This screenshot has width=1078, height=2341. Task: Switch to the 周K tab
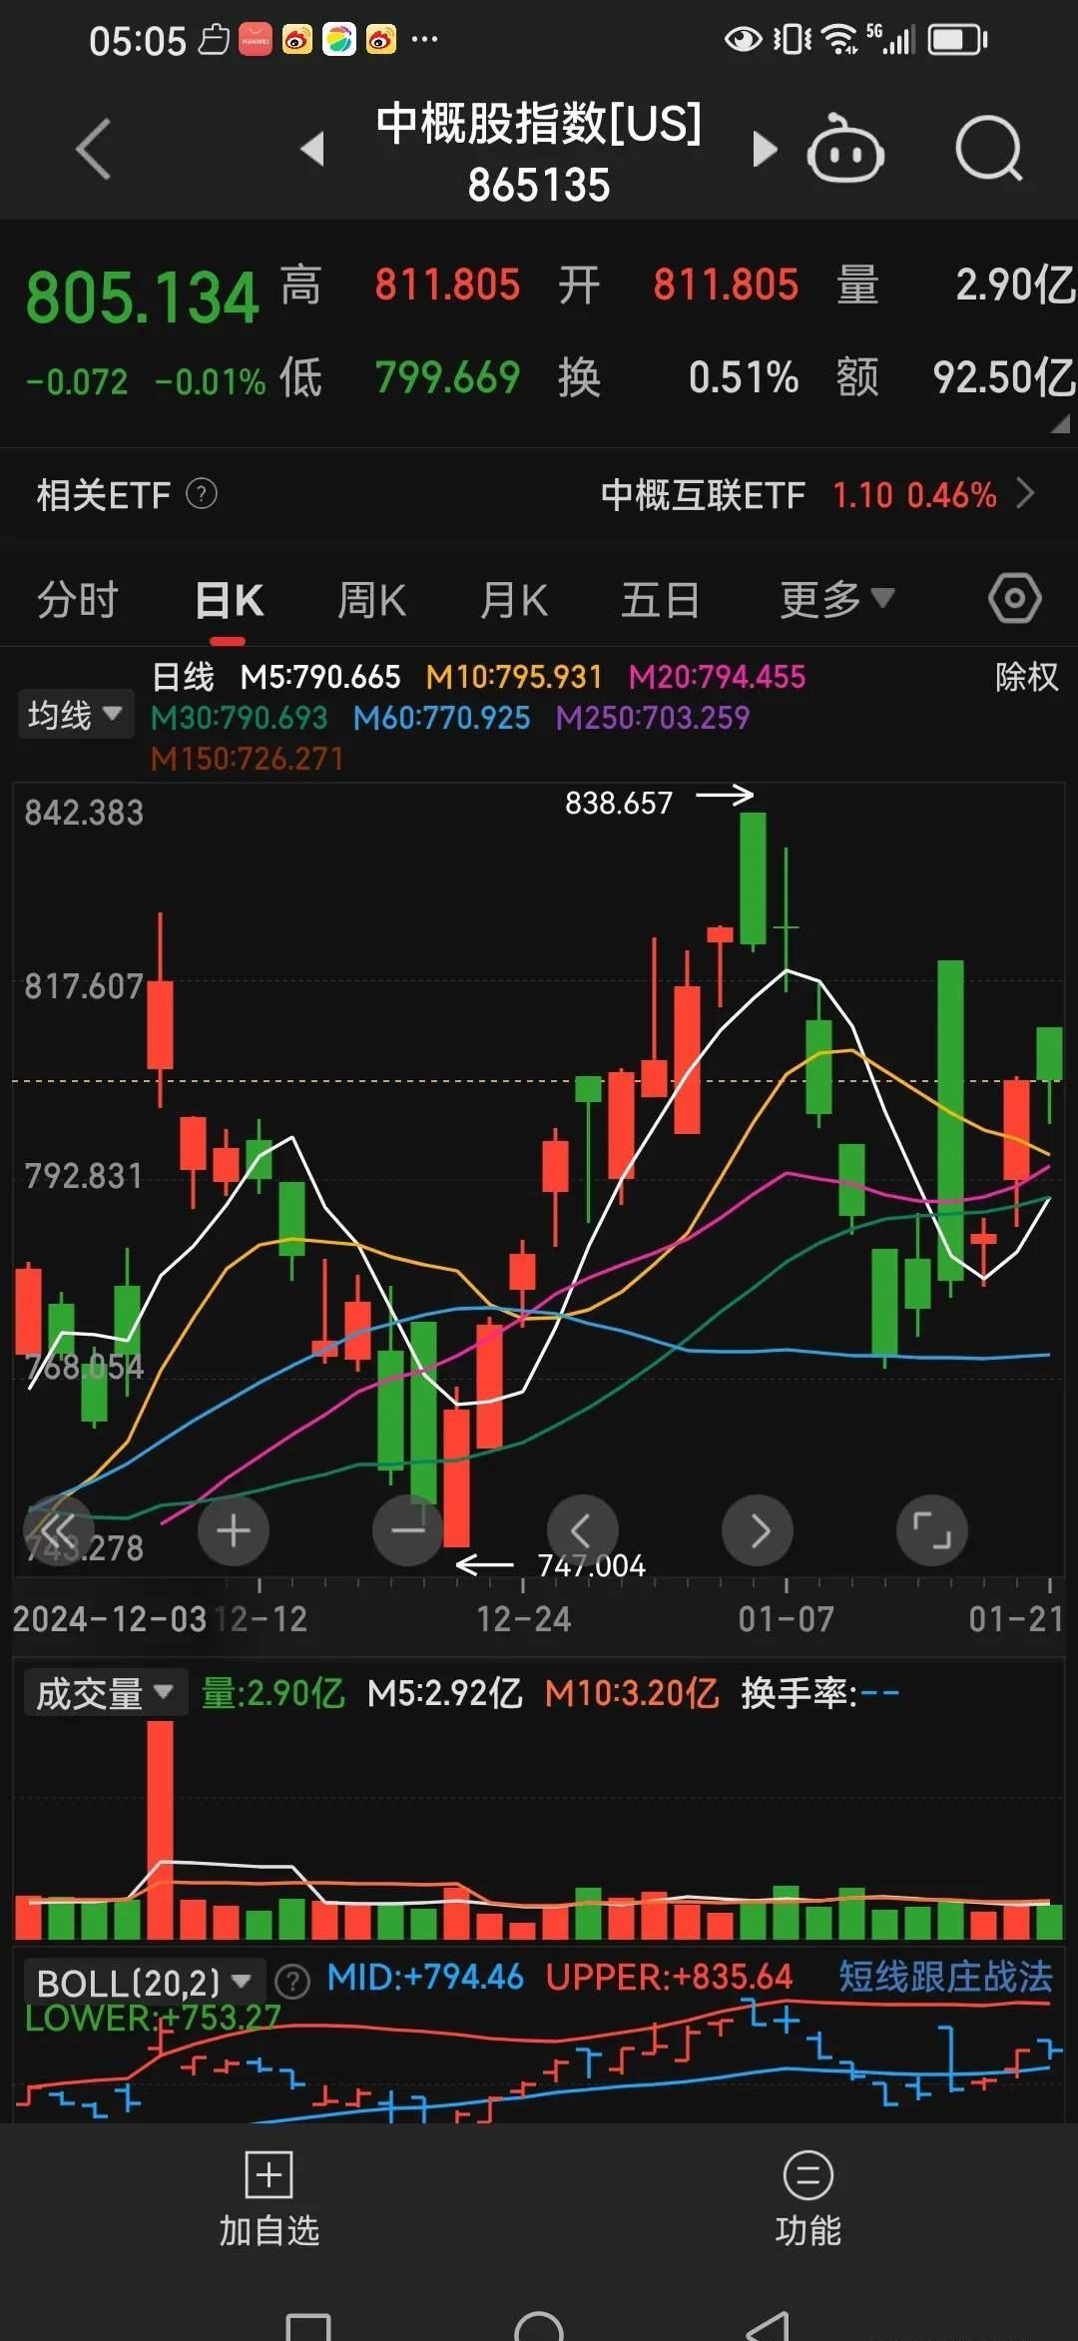(x=371, y=601)
